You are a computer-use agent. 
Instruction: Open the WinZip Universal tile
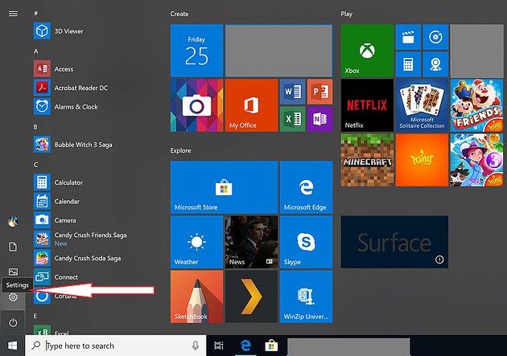[x=306, y=297]
